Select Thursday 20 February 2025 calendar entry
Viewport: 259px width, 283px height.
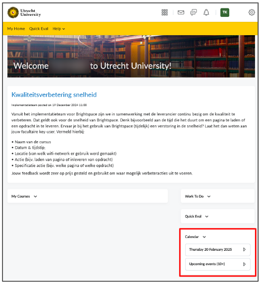coord(218,250)
